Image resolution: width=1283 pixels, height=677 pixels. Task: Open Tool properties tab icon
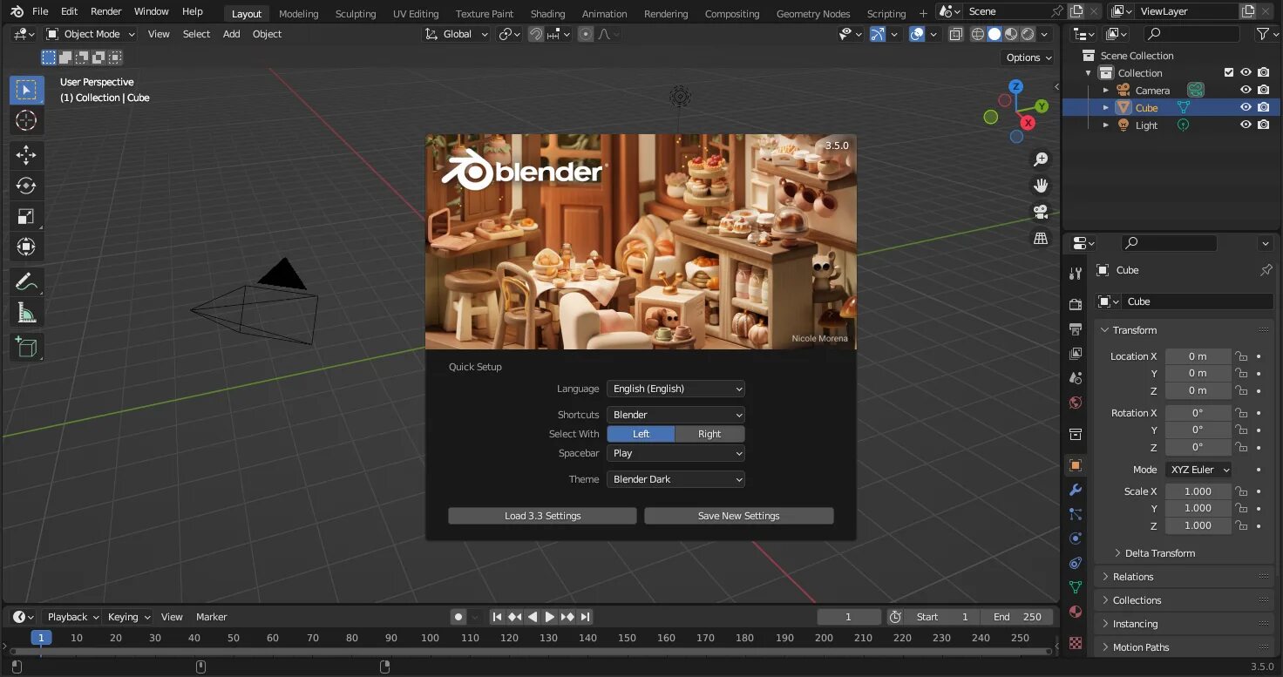(x=1076, y=273)
